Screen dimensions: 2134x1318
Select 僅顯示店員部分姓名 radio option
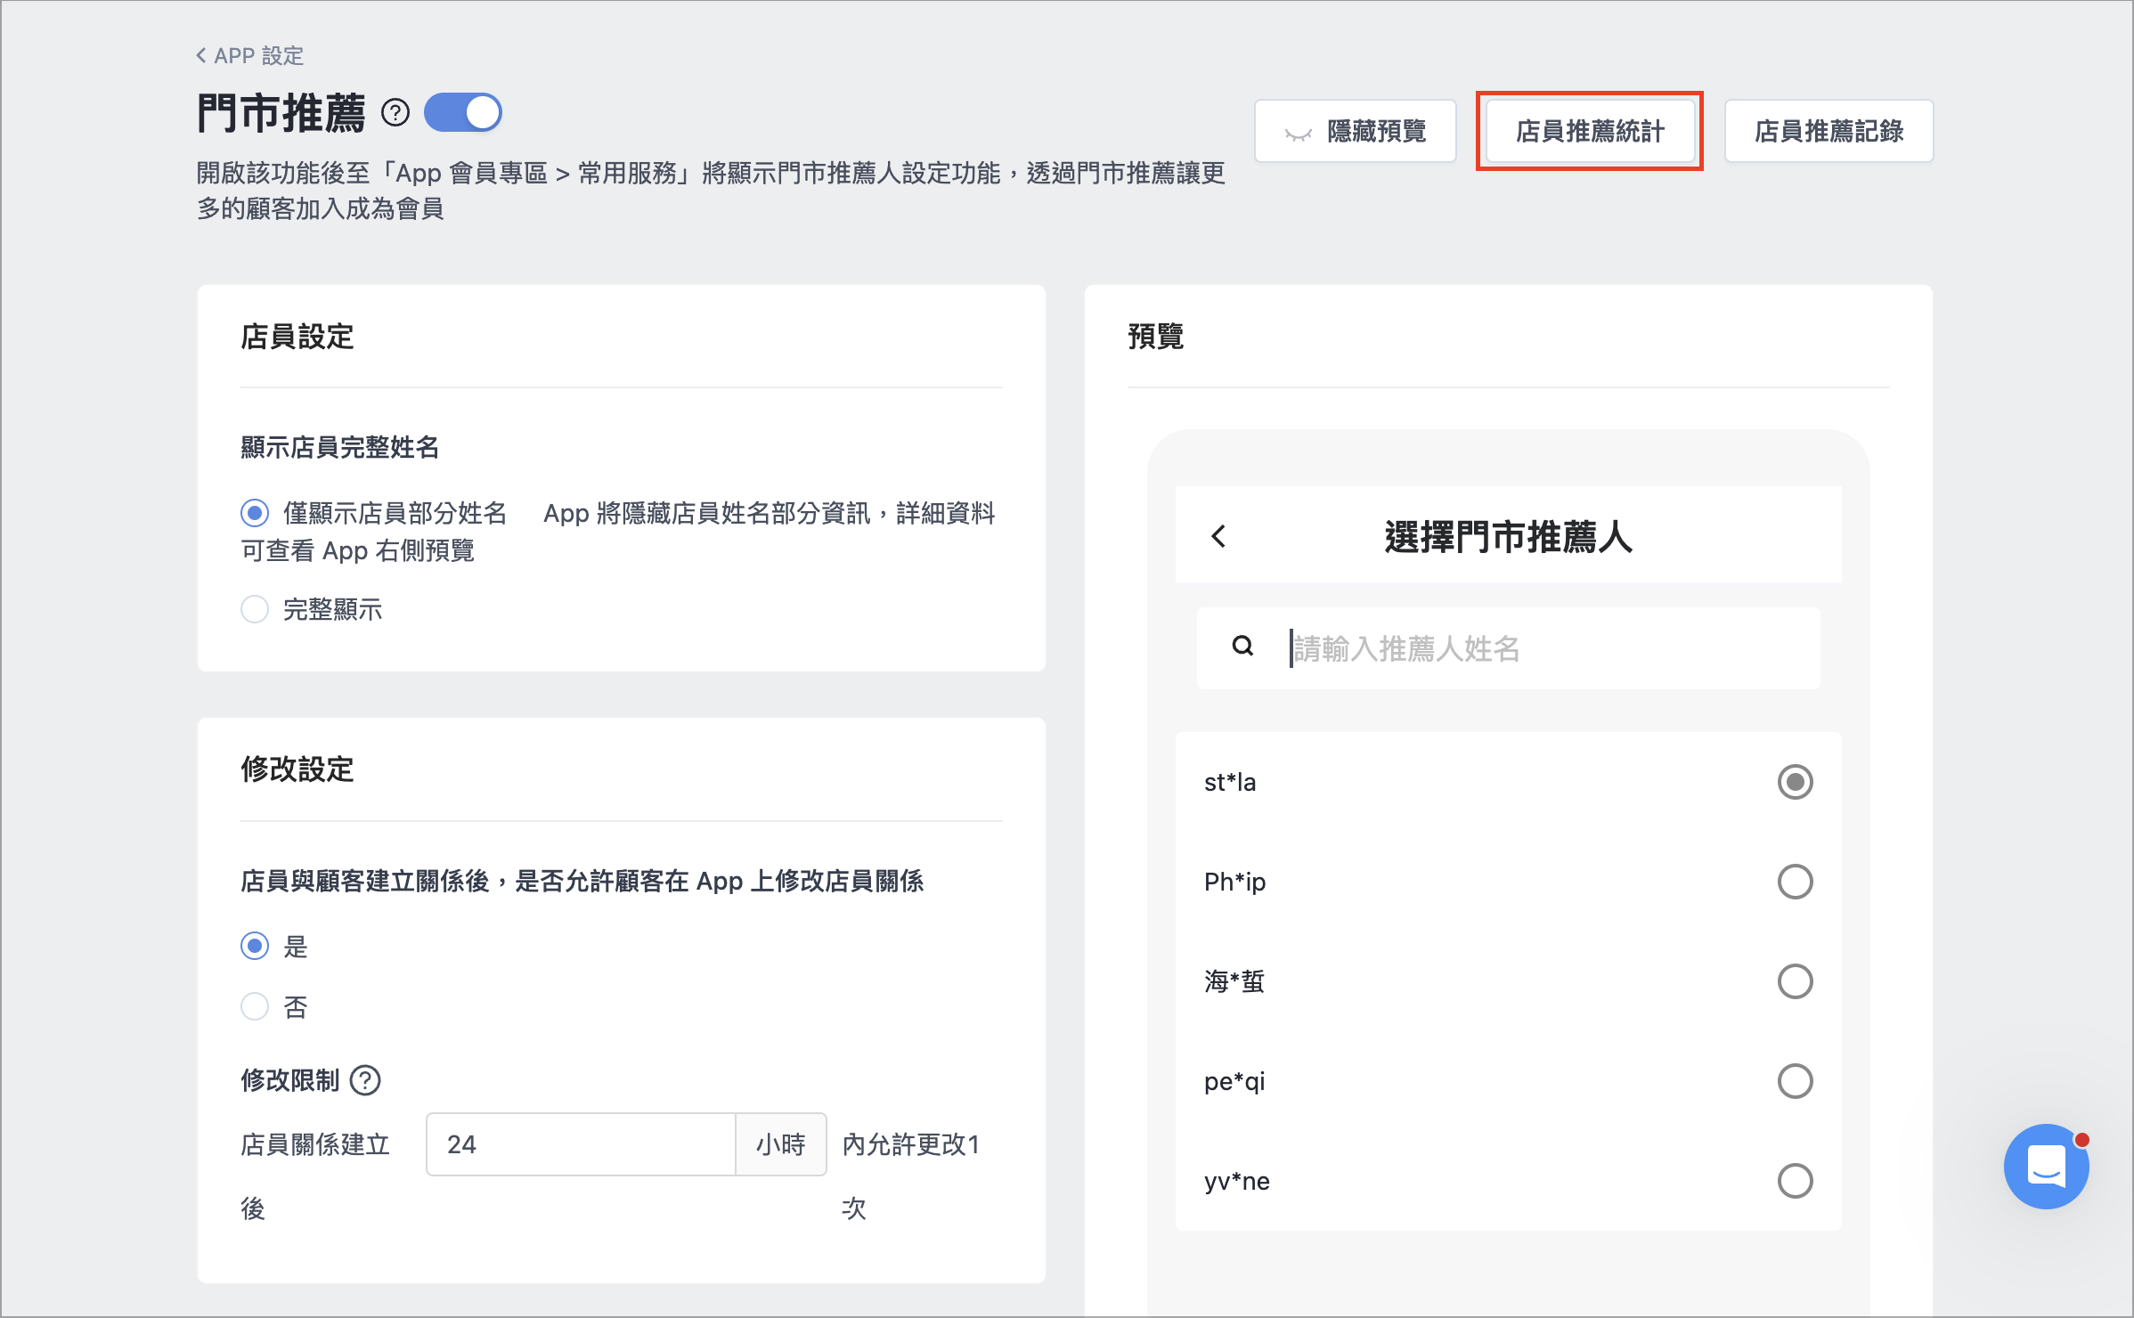[x=255, y=513]
